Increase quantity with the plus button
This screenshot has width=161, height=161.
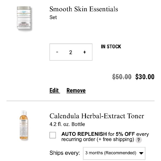(85, 52)
